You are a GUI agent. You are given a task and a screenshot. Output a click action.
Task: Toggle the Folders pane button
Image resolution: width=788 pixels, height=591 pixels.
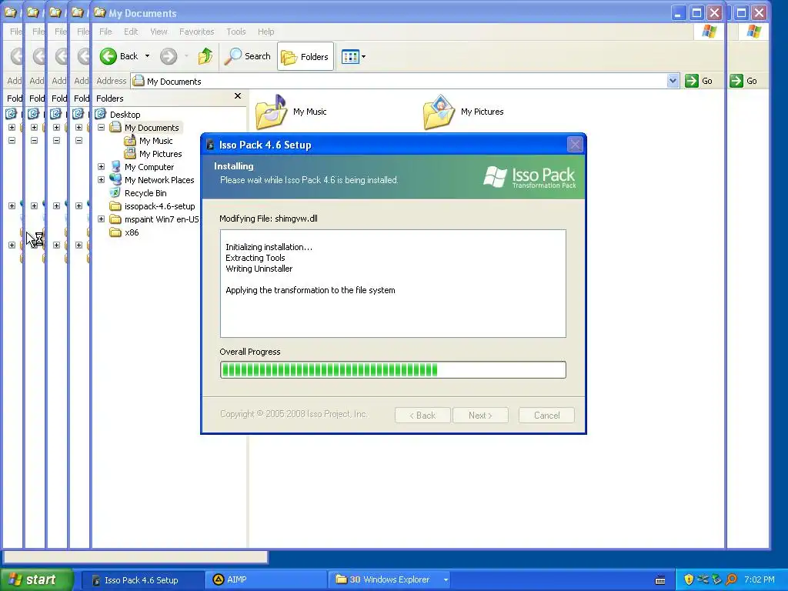305,56
